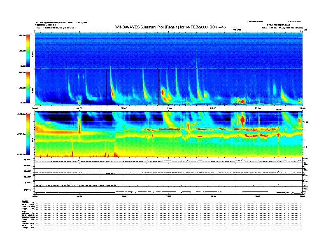Image resolution: width=326 pixels, height=252 pixels.
Task: Click the red TNR burst near 18:40
Action: click(x=242, y=120)
